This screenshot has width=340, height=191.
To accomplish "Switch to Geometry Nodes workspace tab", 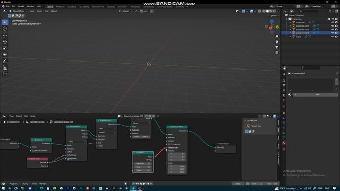I will (x=165, y=7).
